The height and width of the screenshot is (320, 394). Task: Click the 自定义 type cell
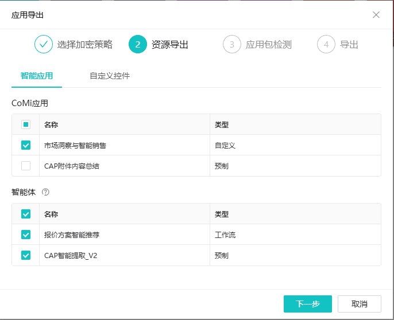[x=295, y=145]
